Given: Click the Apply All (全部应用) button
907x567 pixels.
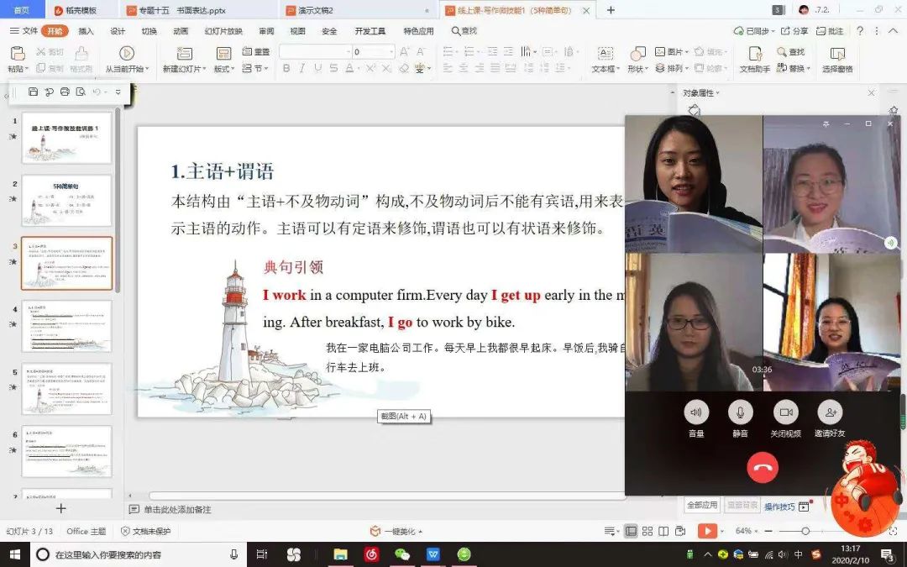Looking at the screenshot, I should pyautogui.click(x=702, y=506).
